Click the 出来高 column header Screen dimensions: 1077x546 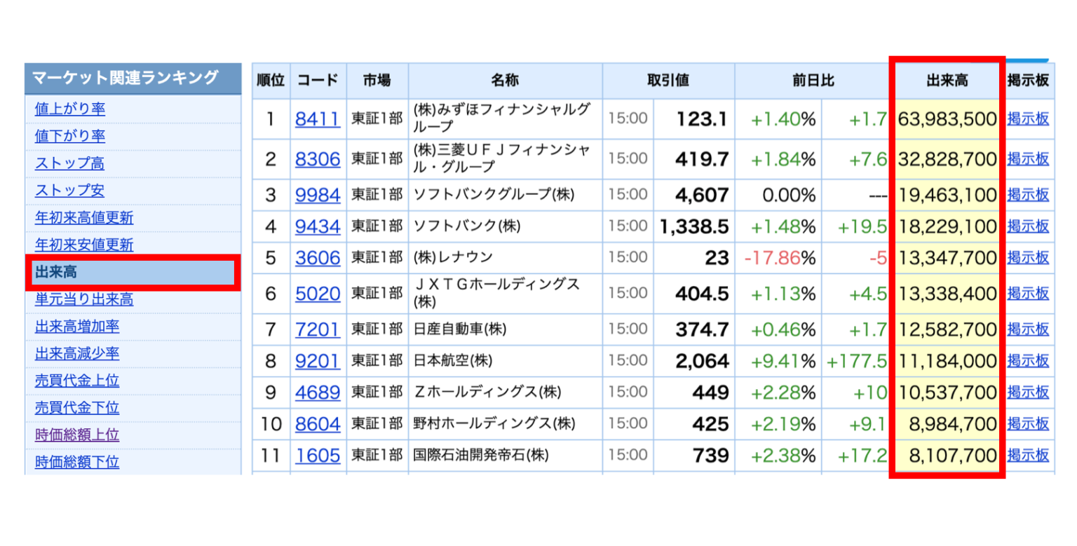[947, 81]
